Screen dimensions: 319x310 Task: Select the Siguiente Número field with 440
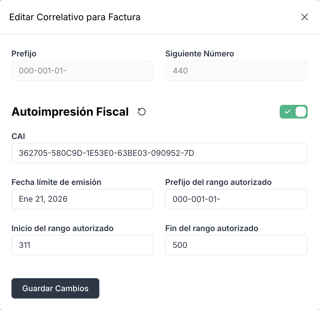[x=236, y=71]
